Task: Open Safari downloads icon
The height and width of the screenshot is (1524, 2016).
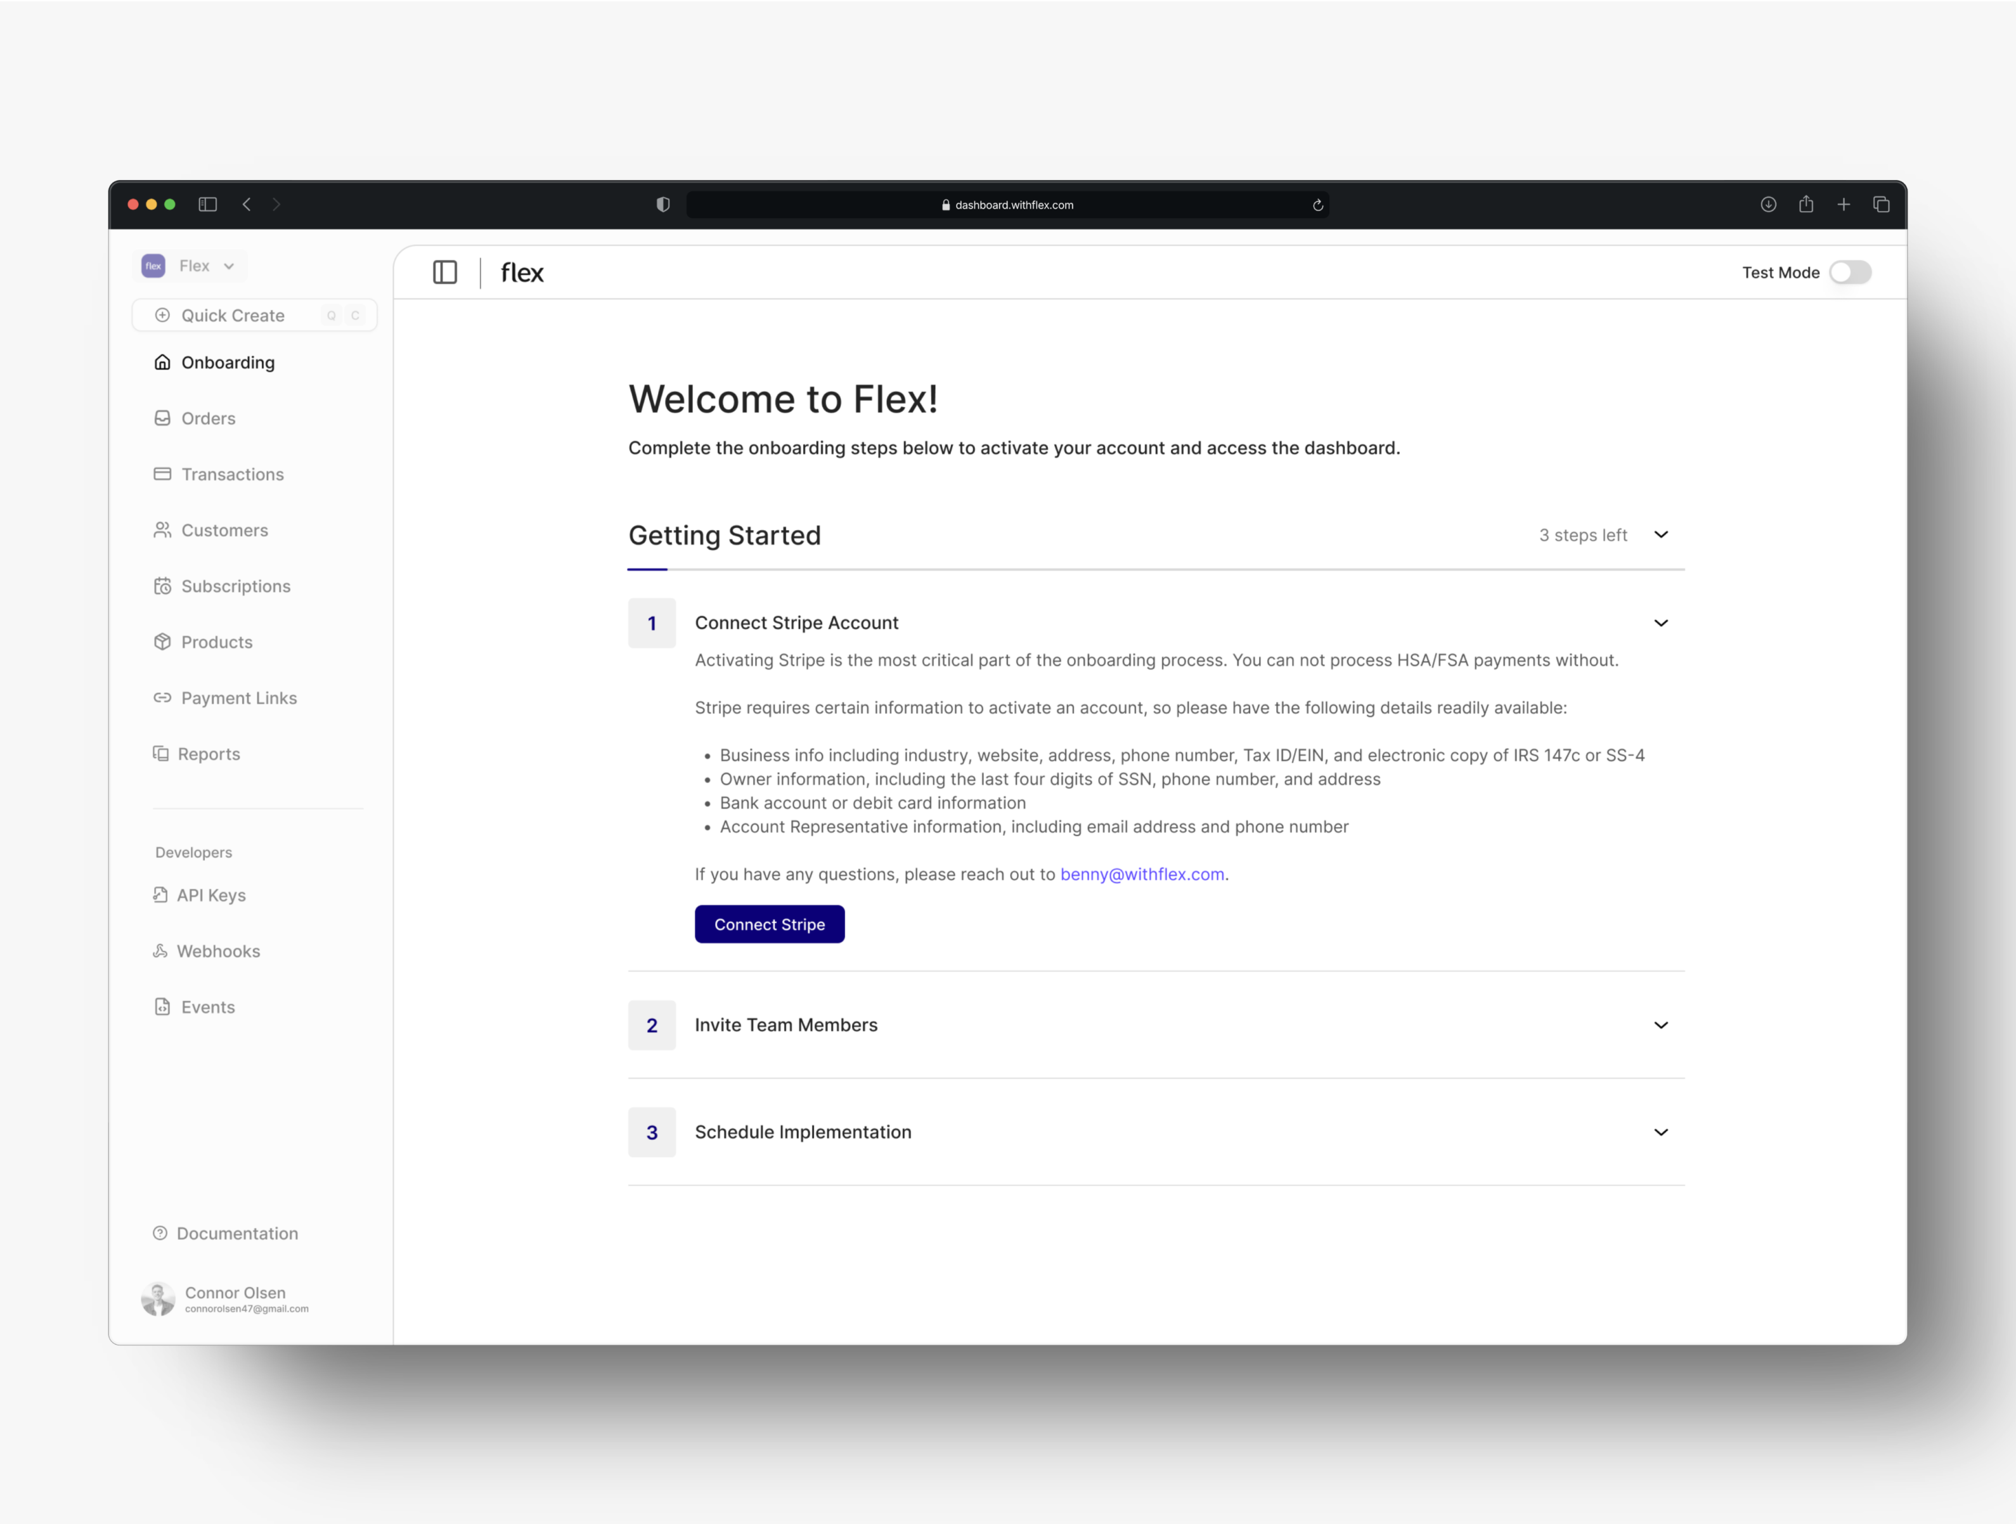Action: click(1768, 204)
